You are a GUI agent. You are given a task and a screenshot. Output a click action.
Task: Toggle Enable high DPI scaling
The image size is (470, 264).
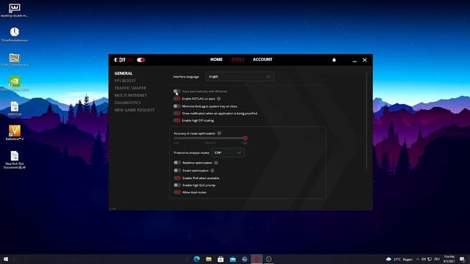[177, 120]
